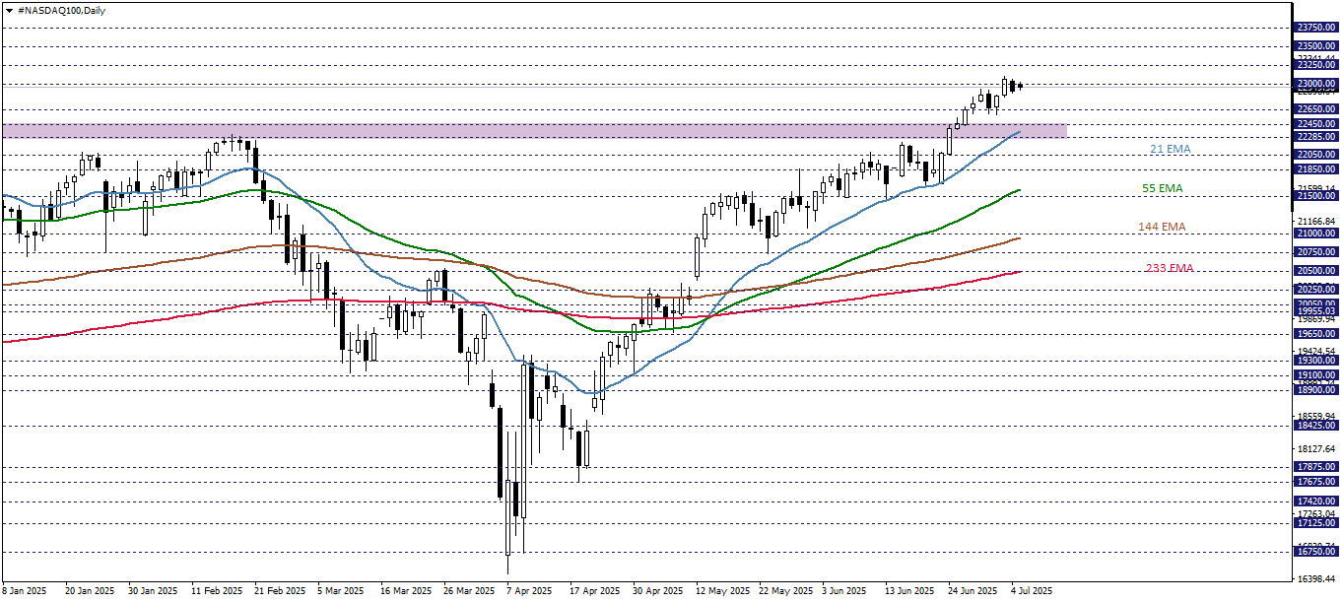Click the 13 Jun 2025 date label

point(910,591)
